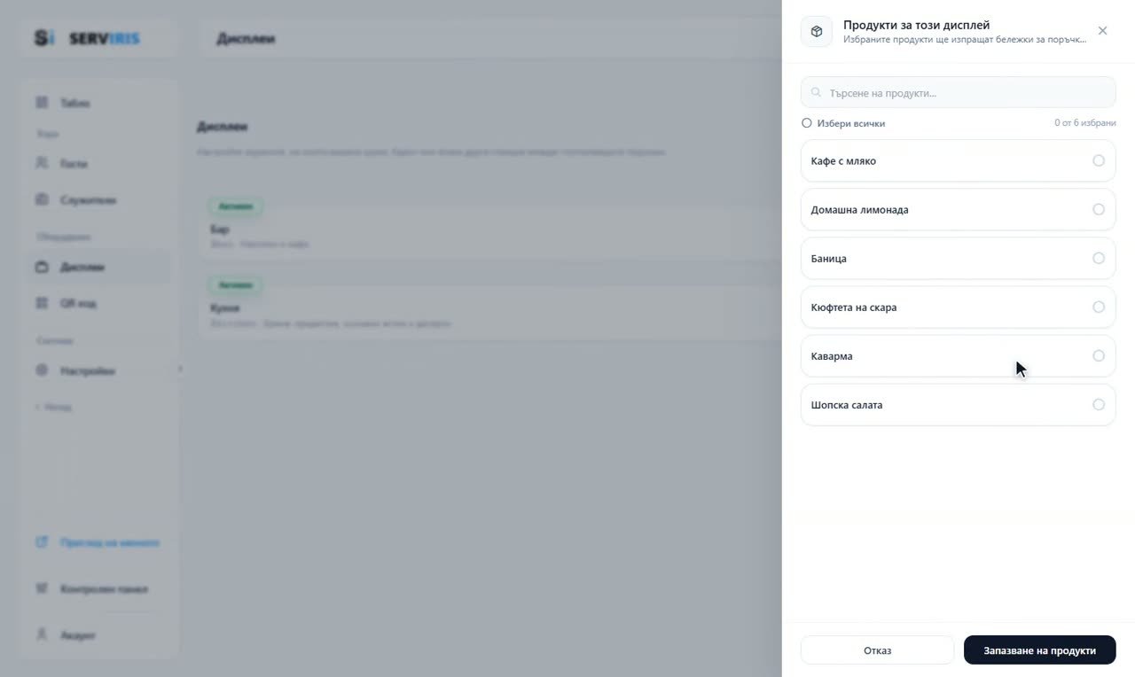
Task: Collapse the sidebar with the chevron handle
Action: click(x=180, y=369)
